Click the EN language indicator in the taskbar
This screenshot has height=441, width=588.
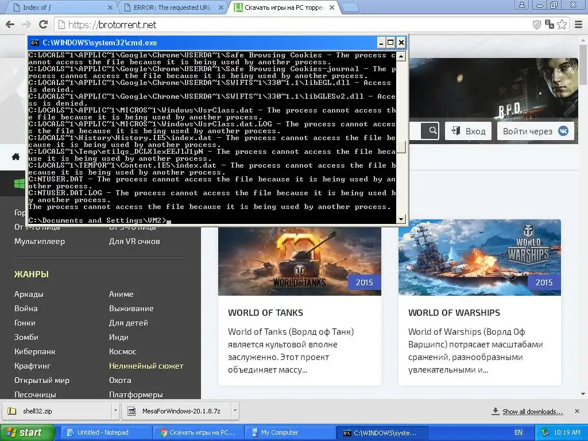tap(519, 432)
